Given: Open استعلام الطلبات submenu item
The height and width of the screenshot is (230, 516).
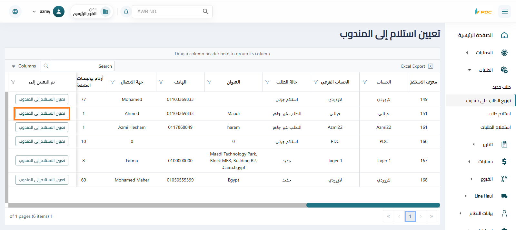Looking at the screenshot, I should coord(495,127).
